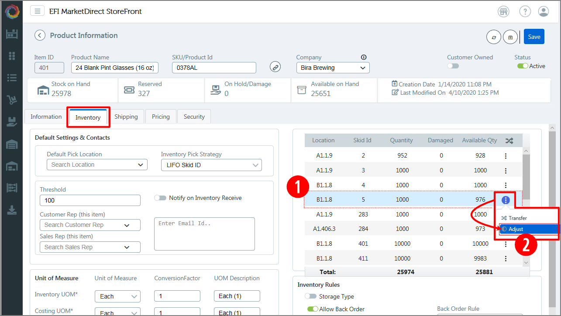Open actions menu for skid 3 row
The height and width of the screenshot is (316, 561).
point(506,171)
